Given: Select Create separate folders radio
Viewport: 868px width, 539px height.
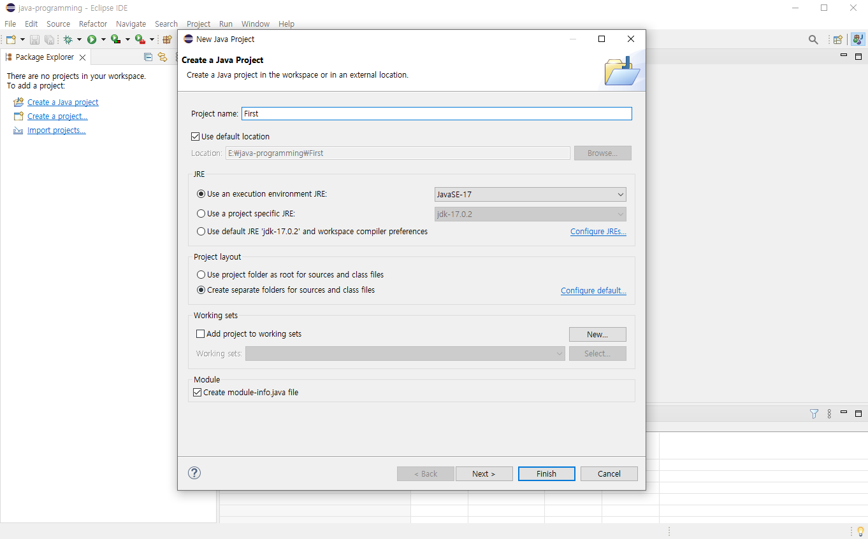Looking at the screenshot, I should pyautogui.click(x=201, y=290).
